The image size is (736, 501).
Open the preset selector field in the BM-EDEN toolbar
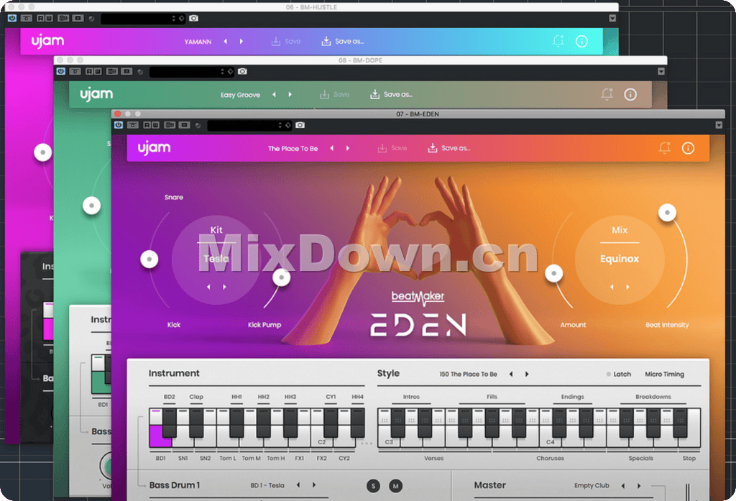(249, 125)
